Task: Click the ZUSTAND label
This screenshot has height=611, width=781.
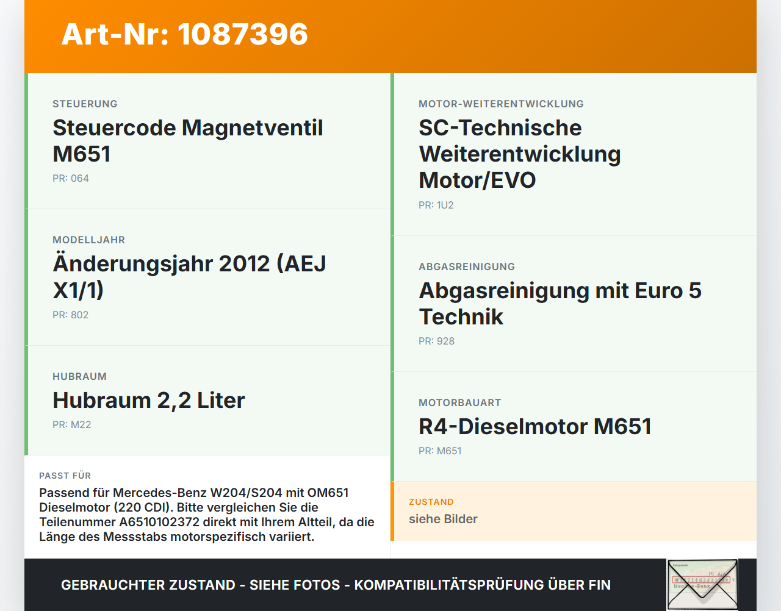Action: [431, 502]
